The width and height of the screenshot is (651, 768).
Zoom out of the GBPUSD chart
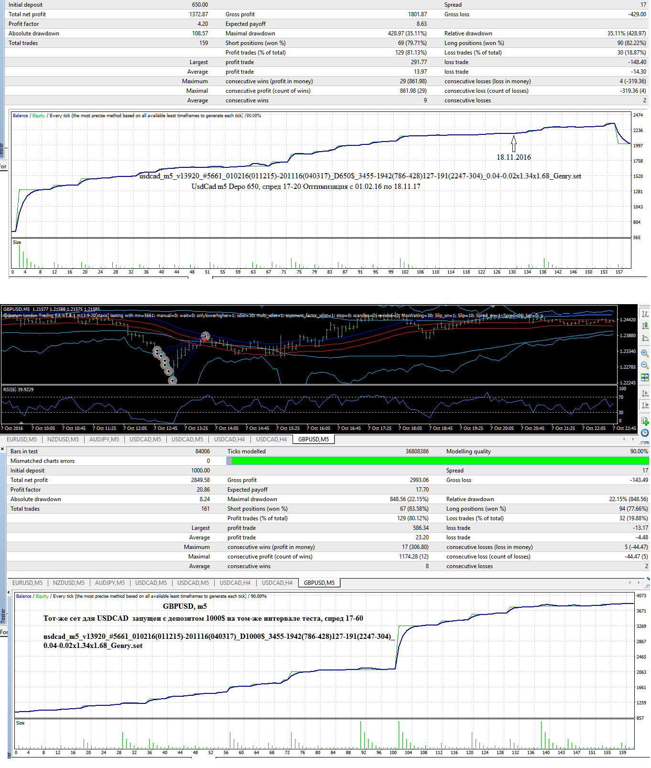pos(645,365)
